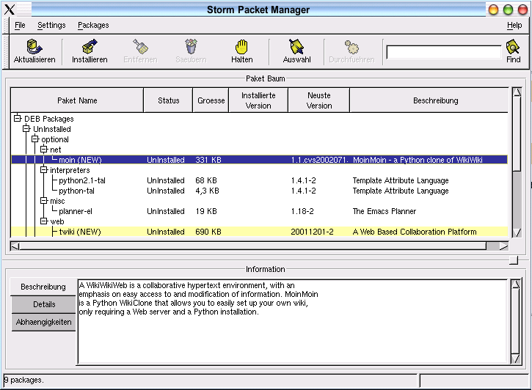
Task: Click the horizontal scrollbar of package tree
Action: click(x=257, y=246)
